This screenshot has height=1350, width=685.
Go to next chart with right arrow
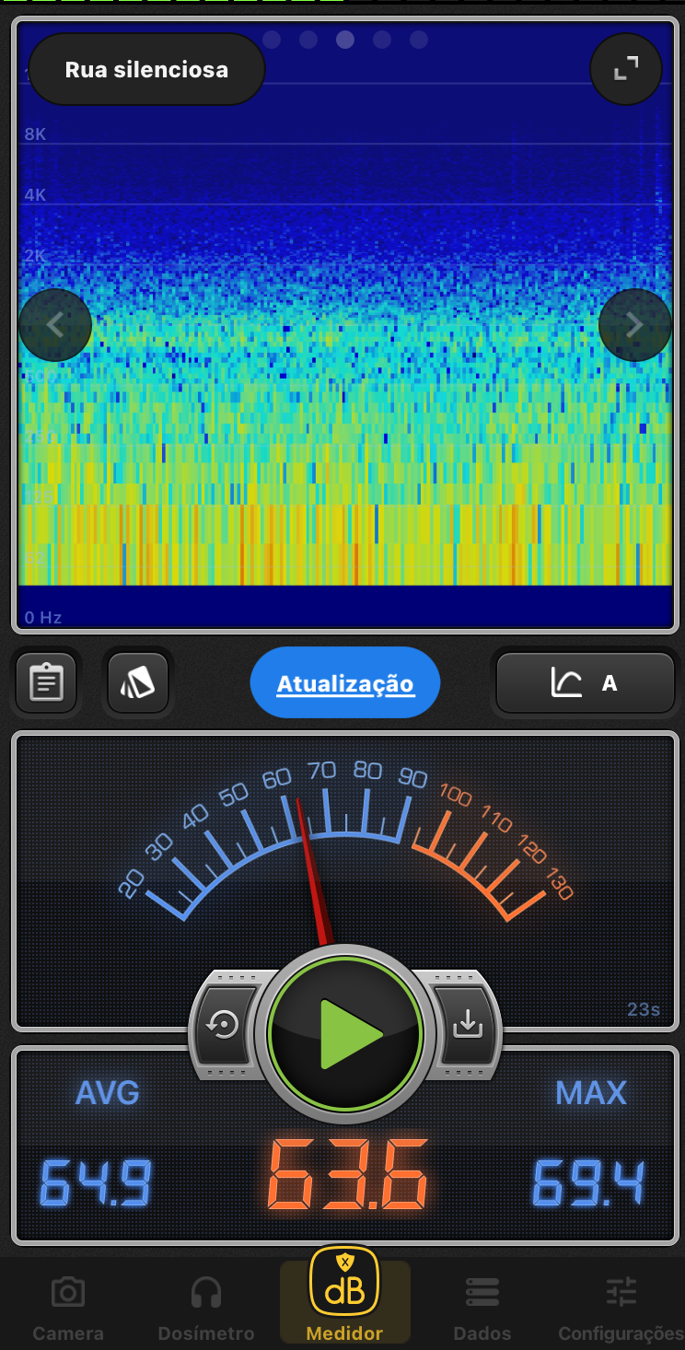(634, 325)
